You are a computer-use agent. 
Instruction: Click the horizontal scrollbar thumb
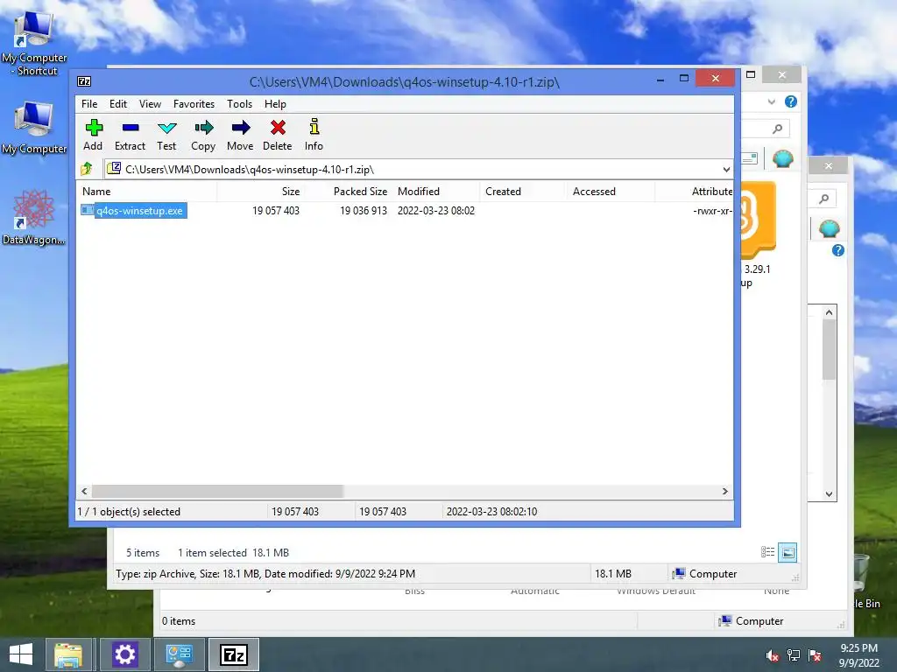point(217,492)
